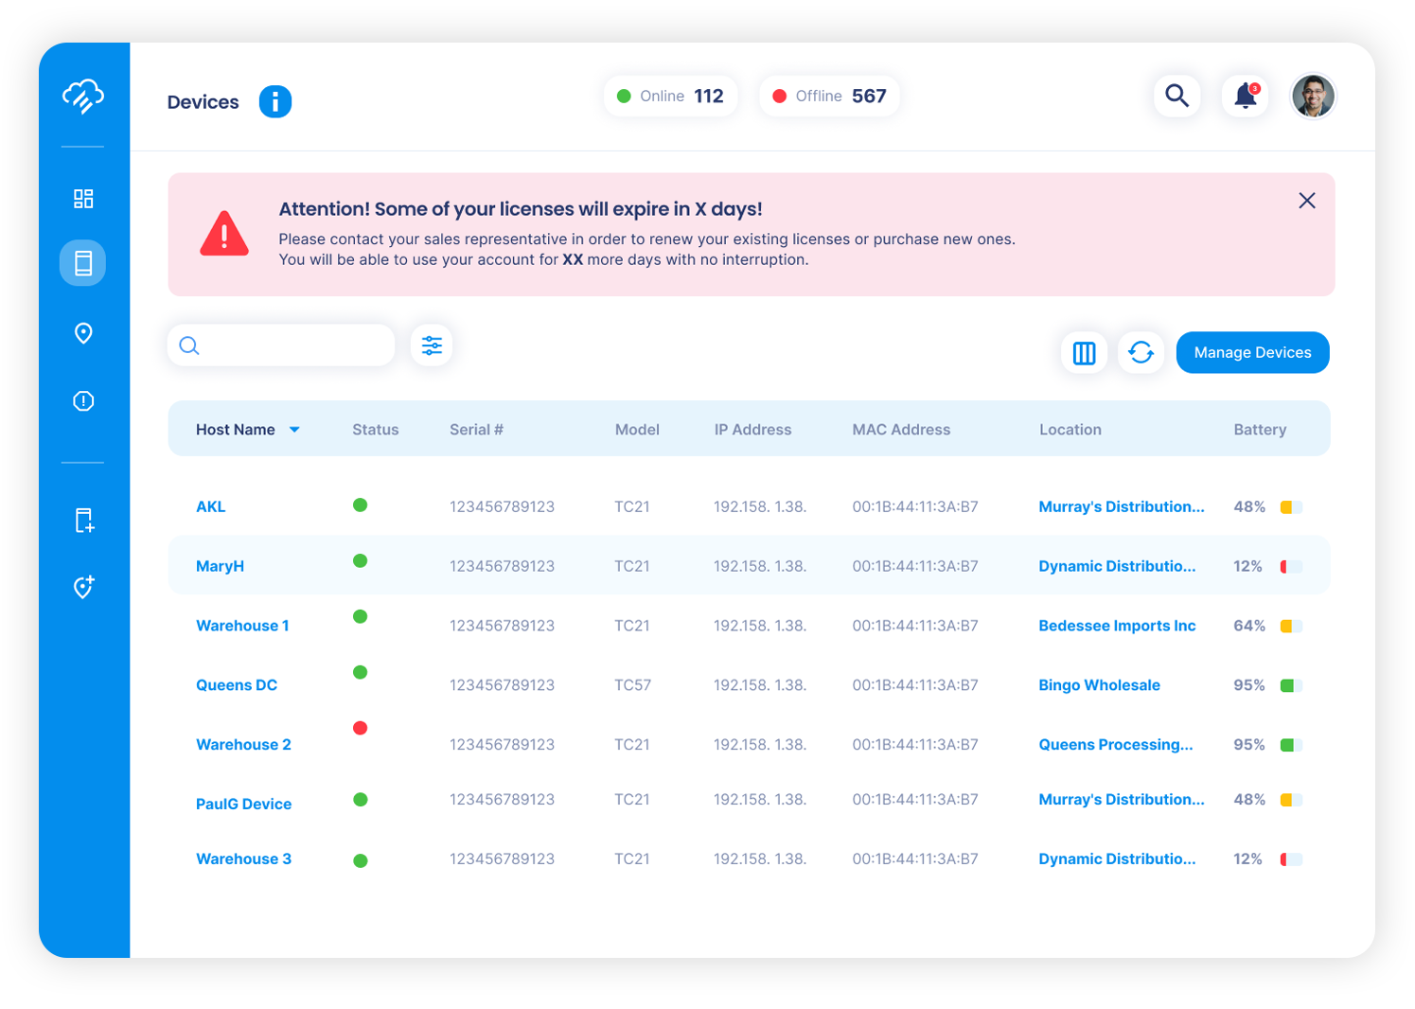Screen dimensions: 1415x1009
Task: Open the PaulG Device link
Action: point(243,804)
